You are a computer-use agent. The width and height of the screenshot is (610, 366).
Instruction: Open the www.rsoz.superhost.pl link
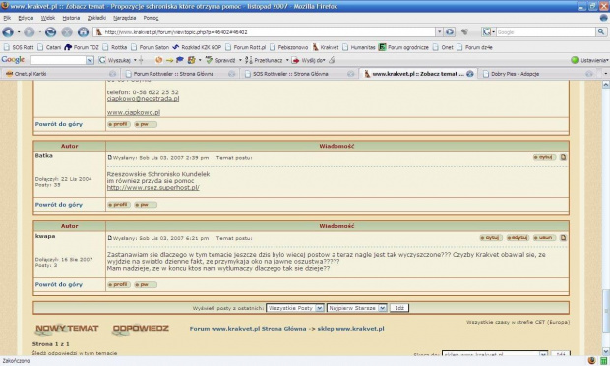[x=152, y=188]
